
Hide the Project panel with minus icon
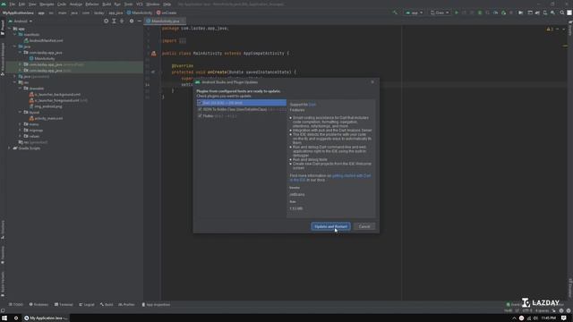pos(140,21)
